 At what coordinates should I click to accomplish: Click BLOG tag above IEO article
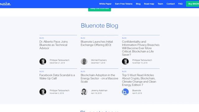click(83, 38)
